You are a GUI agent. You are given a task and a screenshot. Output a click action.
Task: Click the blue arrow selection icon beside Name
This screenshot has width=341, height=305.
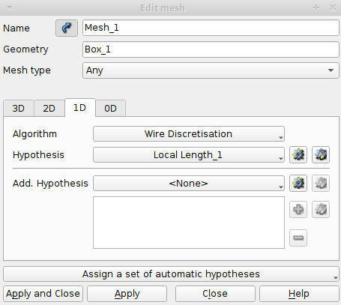point(67,28)
